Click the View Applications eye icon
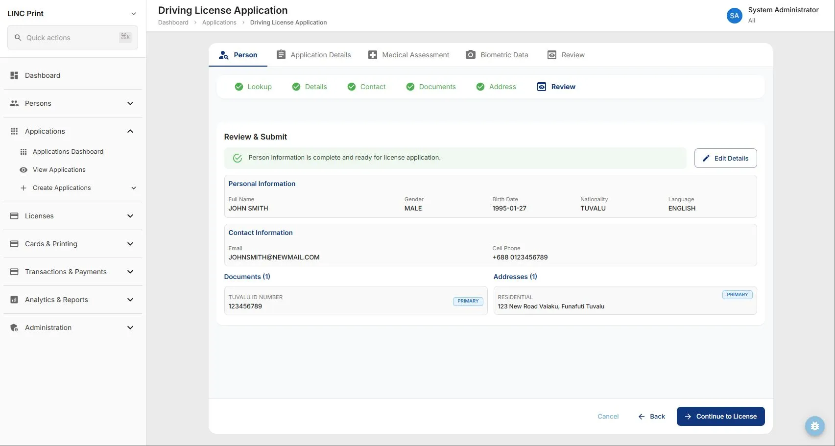The width and height of the screenshot is (835, 446). click(x=23, y=170)
